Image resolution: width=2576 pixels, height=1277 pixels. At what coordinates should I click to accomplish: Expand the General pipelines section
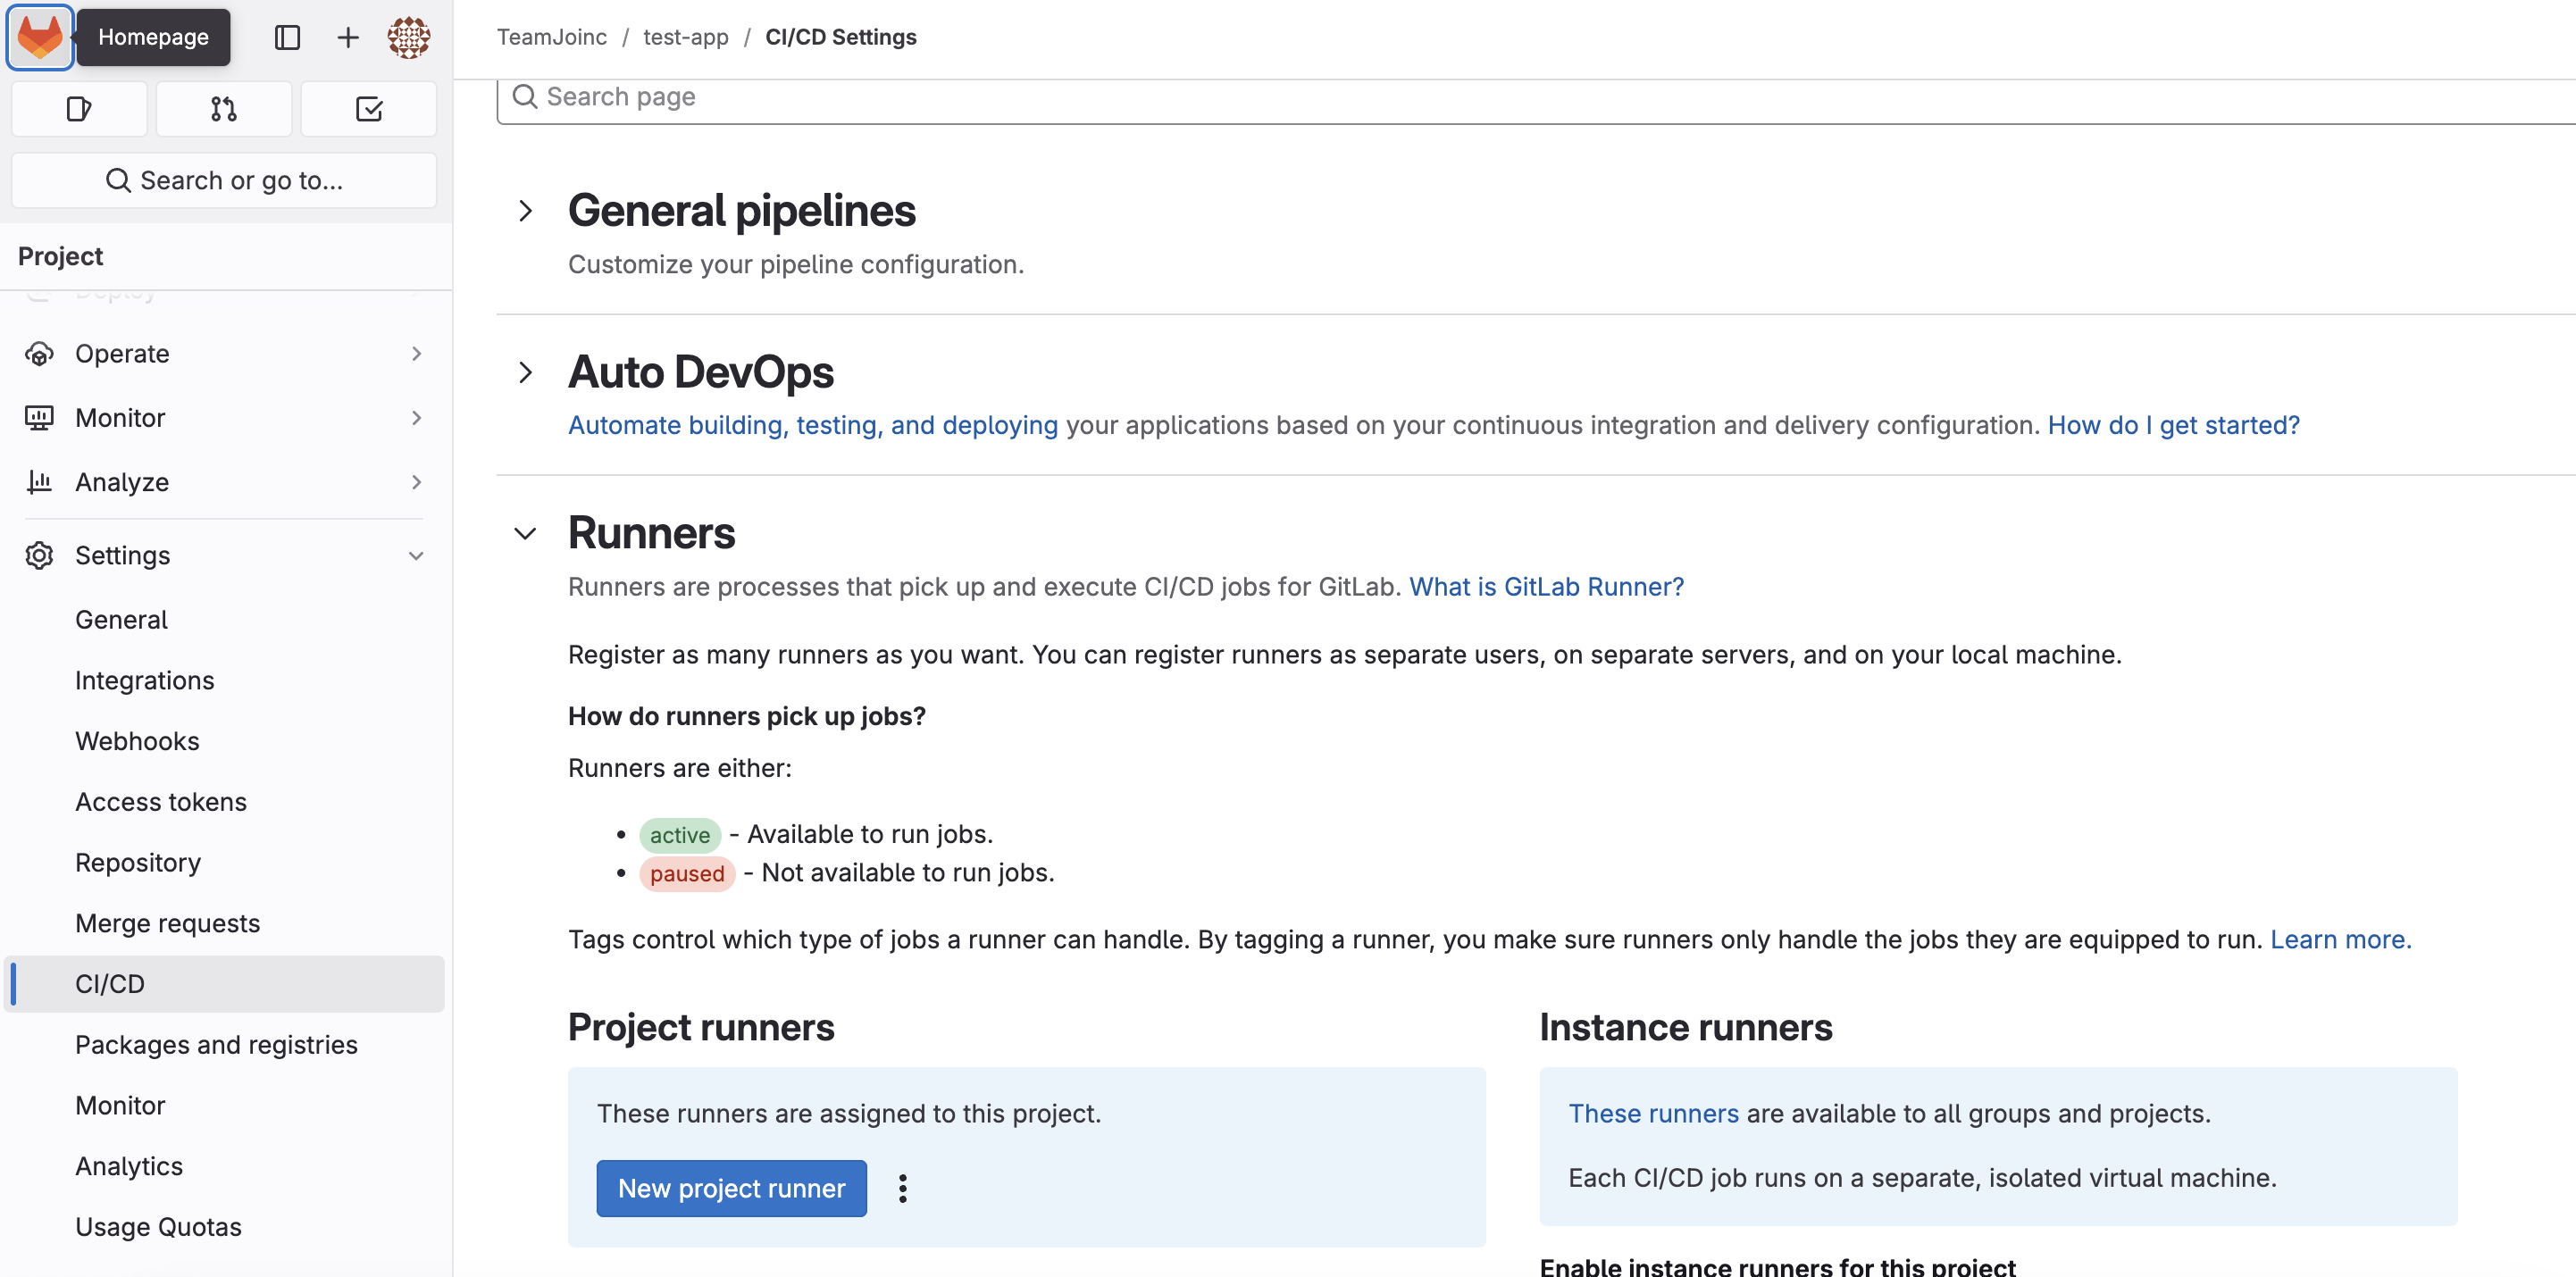pyautogui.click(x=526, y=211)
